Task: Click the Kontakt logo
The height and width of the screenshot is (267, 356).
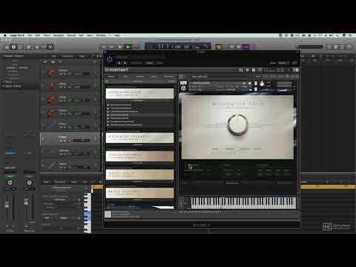Action: click(x=117, y=70)
